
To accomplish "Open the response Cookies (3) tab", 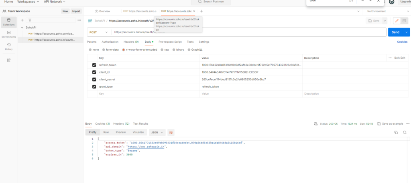I will point(102,124).
